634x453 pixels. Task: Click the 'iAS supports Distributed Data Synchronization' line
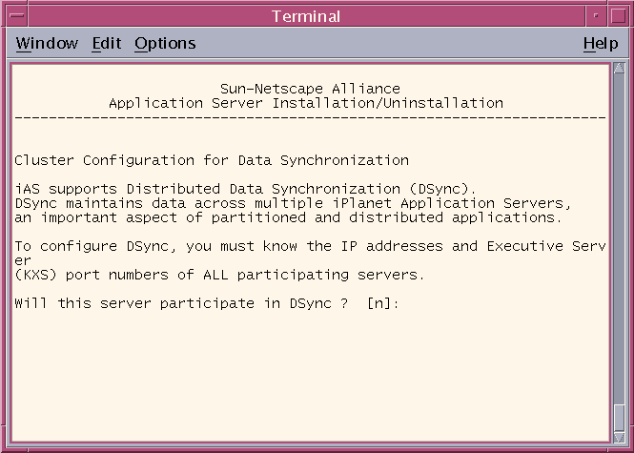tap(246, 189)
